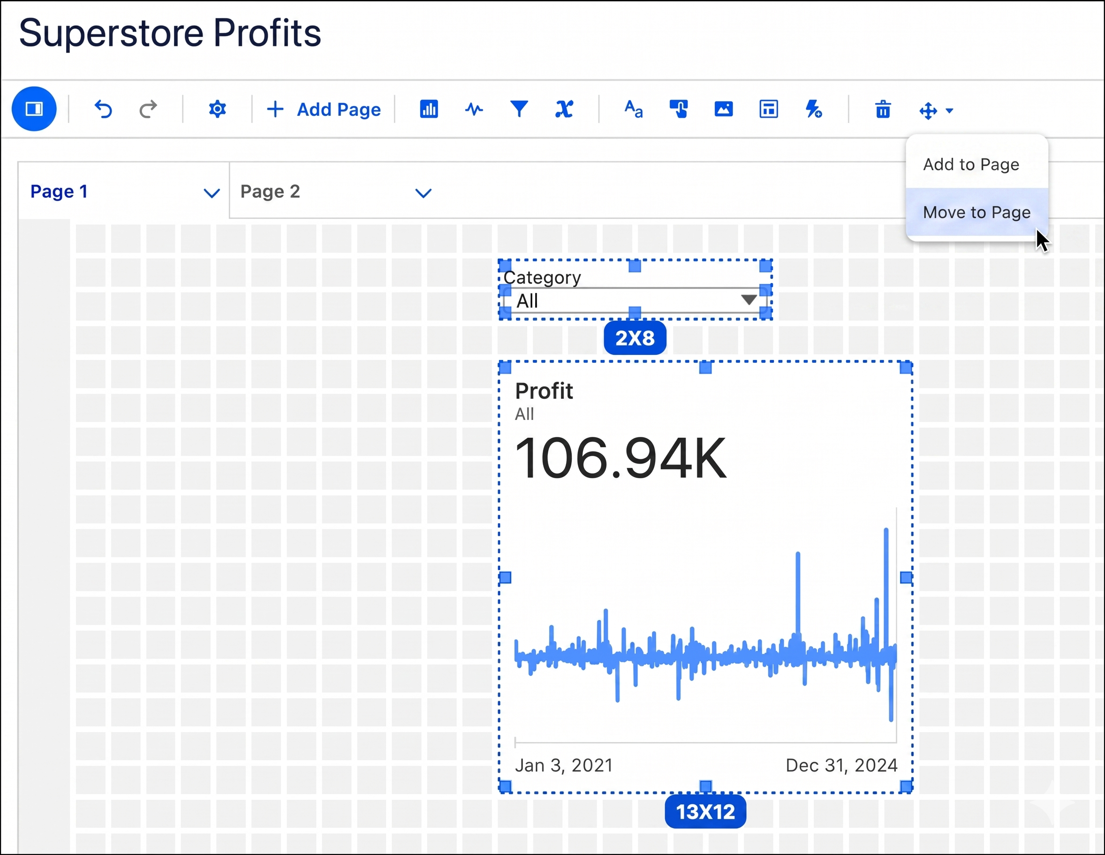Click the undo arrow icon
Viewport: 1105px width, 855px height.
(x=103, y=109)
